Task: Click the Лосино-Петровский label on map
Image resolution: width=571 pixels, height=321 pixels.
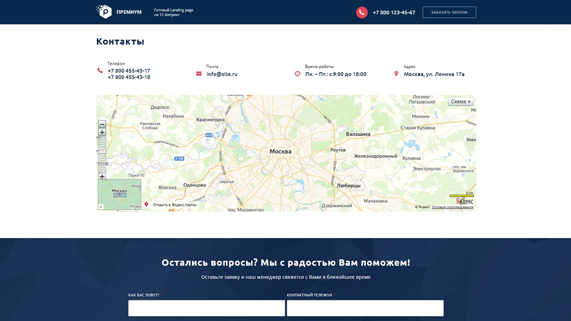Action: [x=422, y=99]
